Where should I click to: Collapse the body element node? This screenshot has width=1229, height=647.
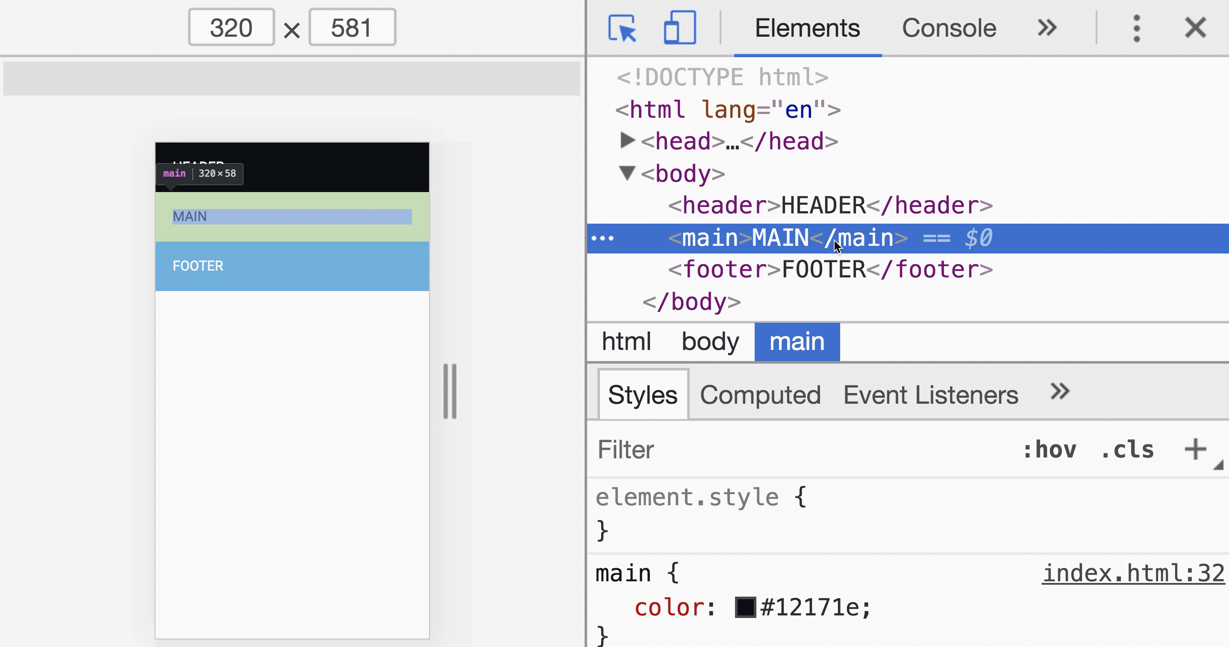coord(627,173)
